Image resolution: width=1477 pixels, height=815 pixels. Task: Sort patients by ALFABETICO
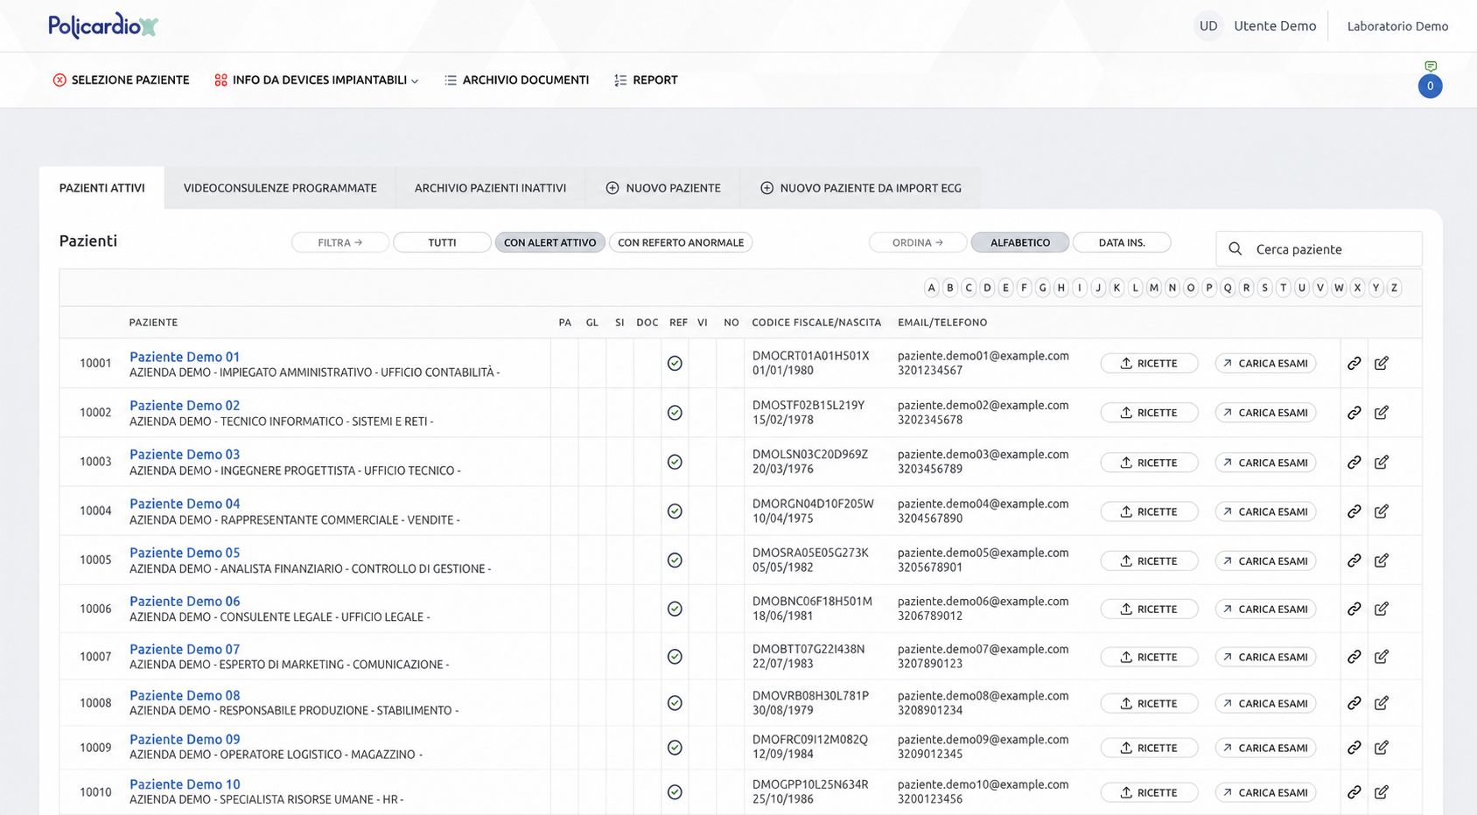click(1020, 242)
